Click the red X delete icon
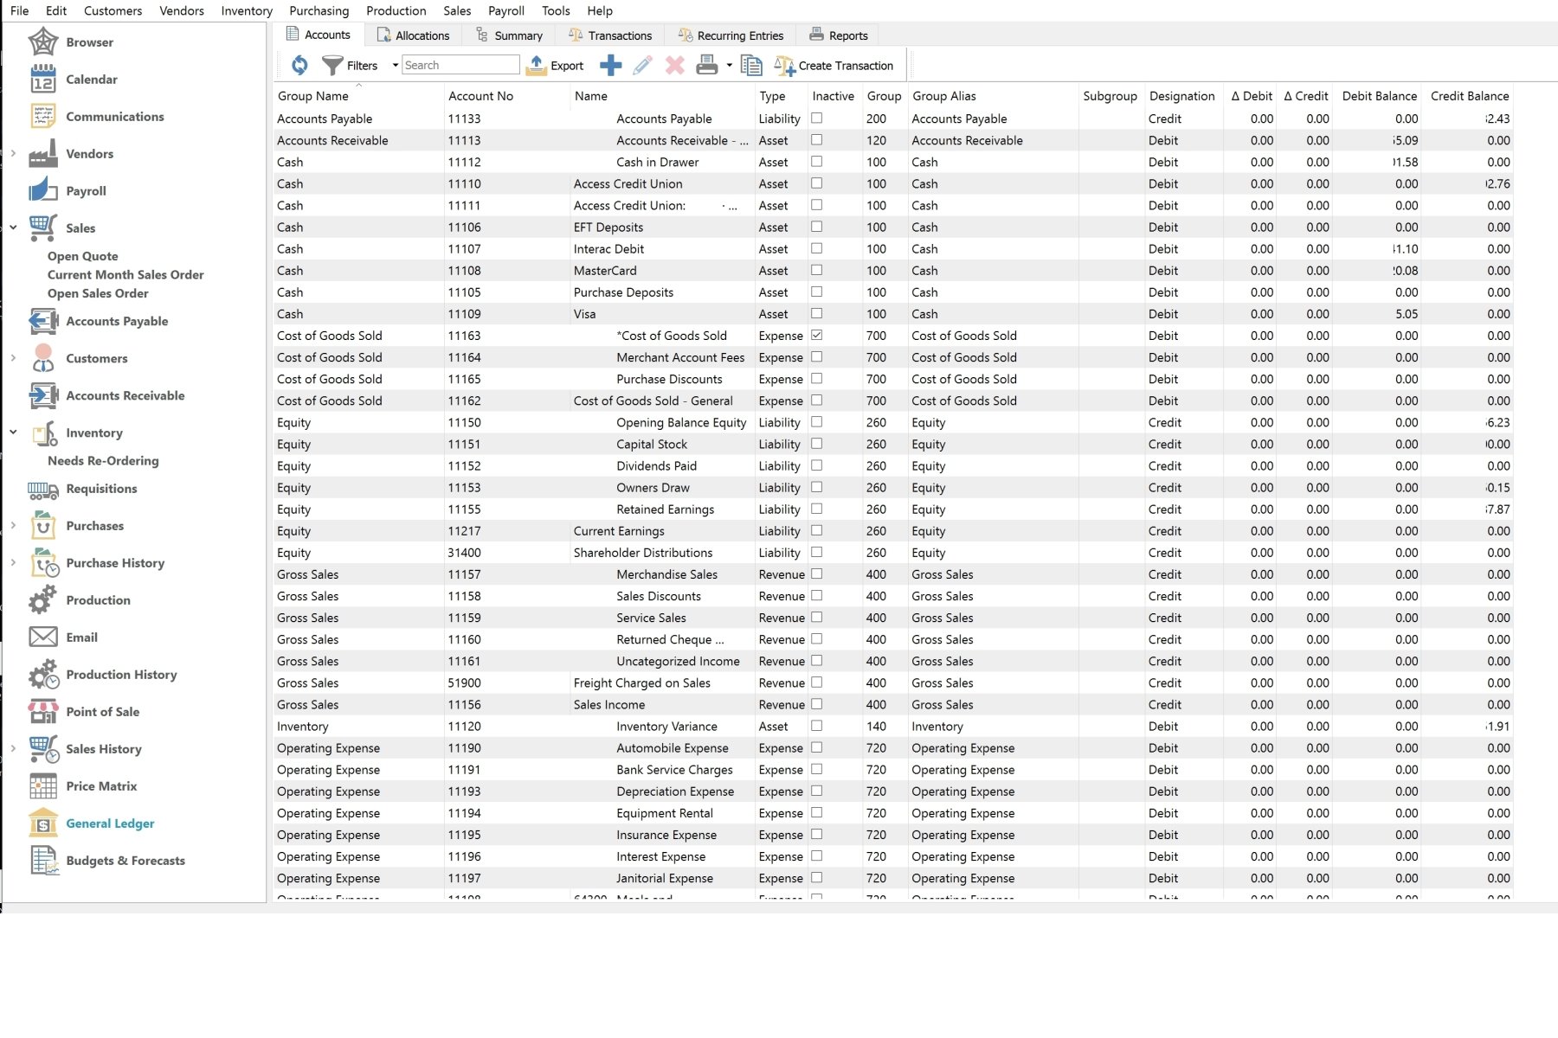 tap(674, 65)
